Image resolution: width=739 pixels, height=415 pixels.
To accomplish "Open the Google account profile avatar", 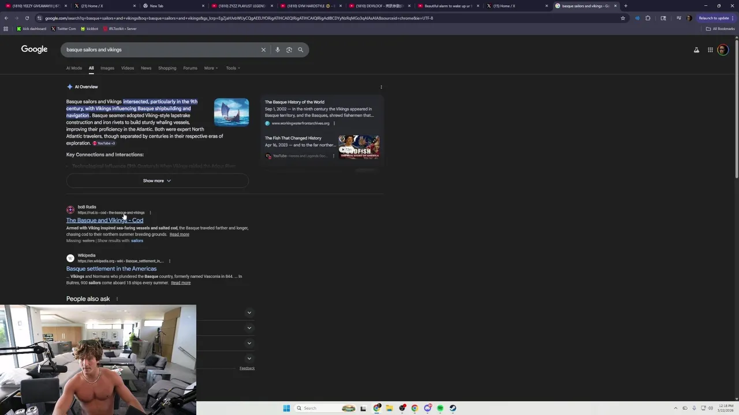I will point(723,50).
